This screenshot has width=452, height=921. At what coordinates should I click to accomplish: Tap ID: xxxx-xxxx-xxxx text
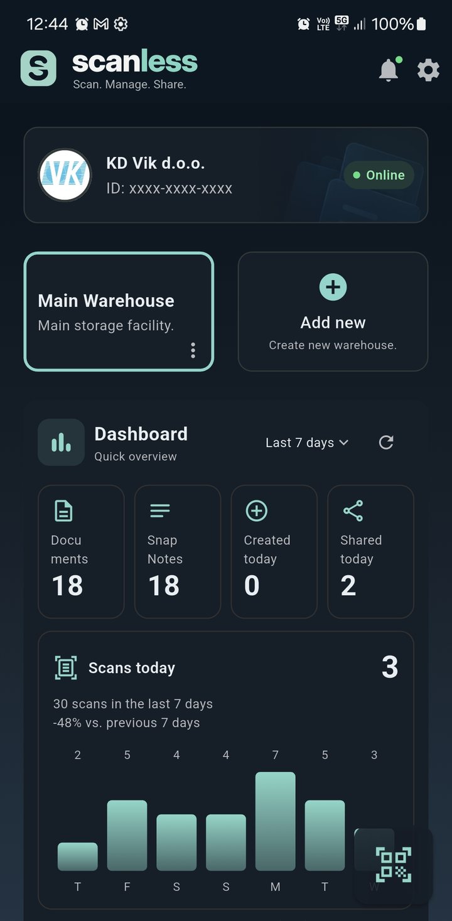[169, 188]
